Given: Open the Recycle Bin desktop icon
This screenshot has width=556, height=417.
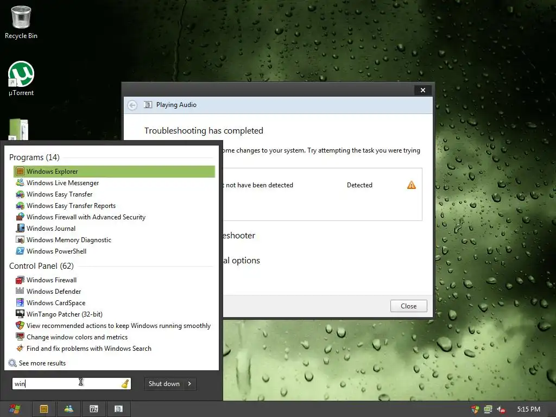Looking at the screenshot, I should 21,22.
